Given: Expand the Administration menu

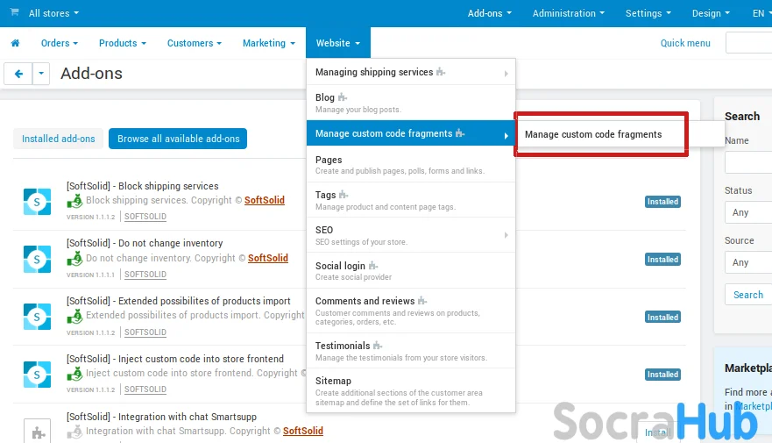Looking at the screenshot, I should point(568,13).
